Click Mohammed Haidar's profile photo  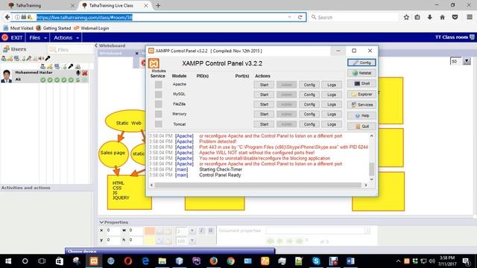[6, 76]
